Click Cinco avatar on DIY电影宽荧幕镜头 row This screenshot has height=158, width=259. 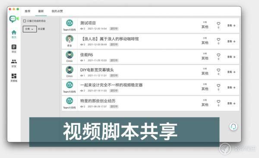click(69, 70)
